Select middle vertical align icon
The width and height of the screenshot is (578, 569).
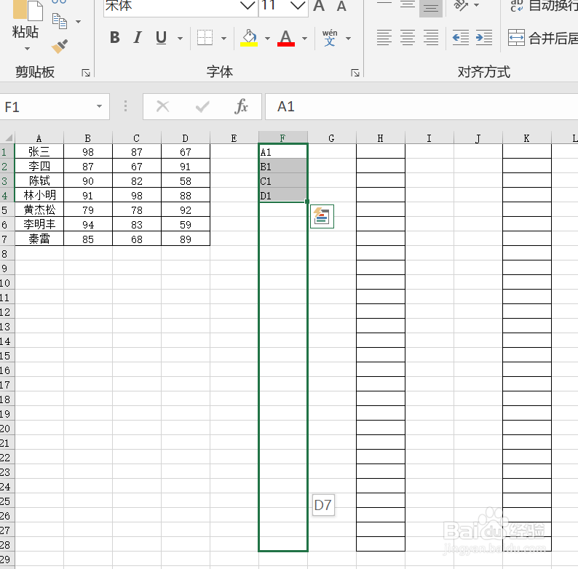[408, 6]
